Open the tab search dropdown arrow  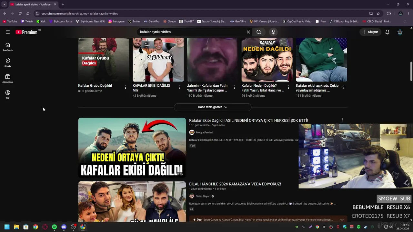4,5
